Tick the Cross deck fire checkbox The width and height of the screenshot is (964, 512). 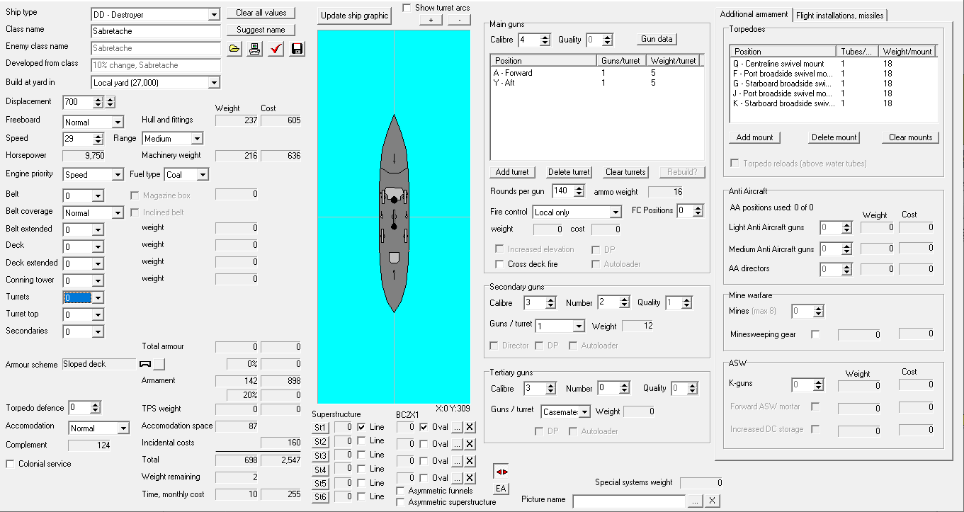[x=499, y=264]
